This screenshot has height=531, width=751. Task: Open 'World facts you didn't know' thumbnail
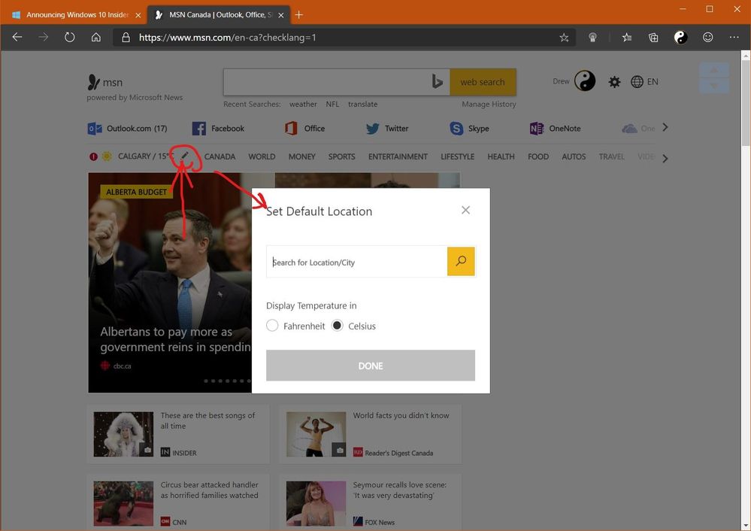point(316,434)
